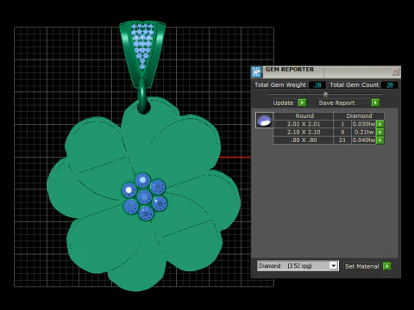Click the 0.21tw weight cell
414x310 pixels.
point(364,132)
